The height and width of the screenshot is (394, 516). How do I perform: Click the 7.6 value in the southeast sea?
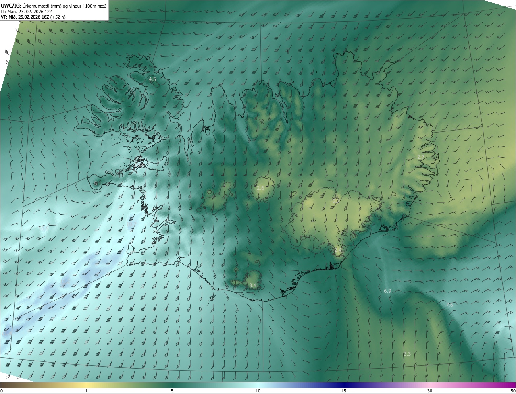(449, 305)
